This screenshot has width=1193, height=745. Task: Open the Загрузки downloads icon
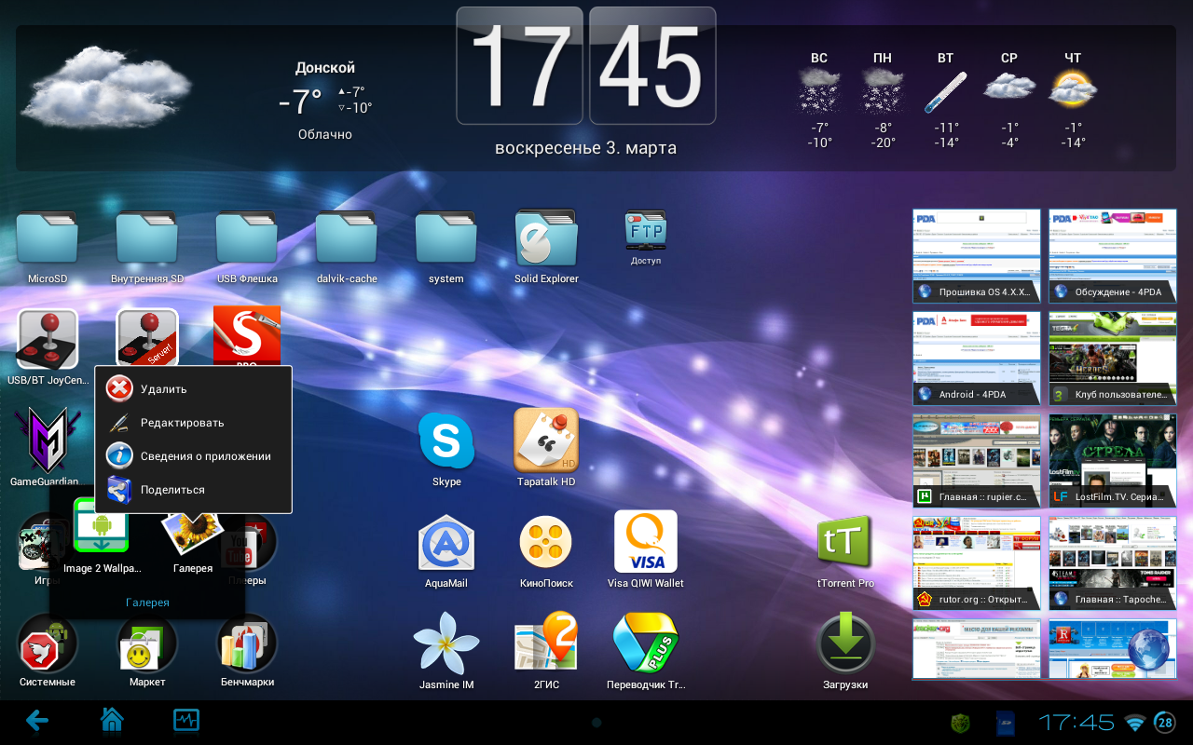[x=844, y=644]
